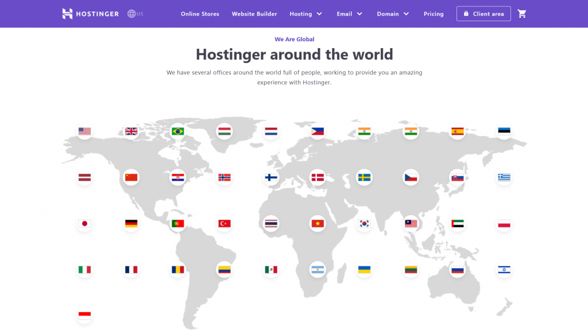Select the Indonesia flag
The height and width of the screenshot is (335, 588).
pyautogui.click(x=85, y=315)
